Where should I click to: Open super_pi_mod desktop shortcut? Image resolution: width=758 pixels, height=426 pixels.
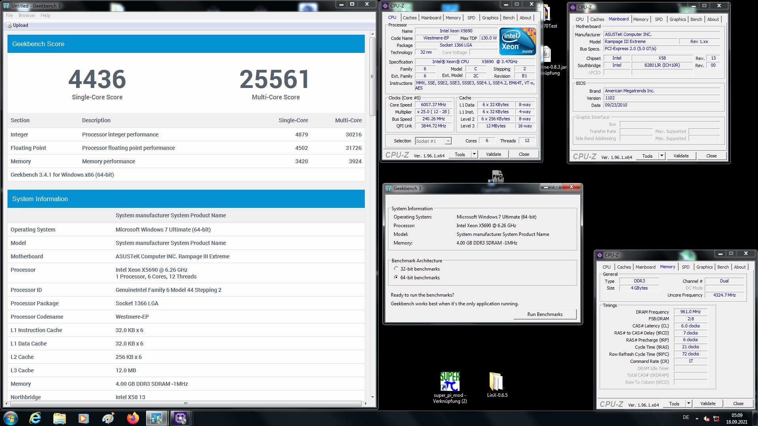coord(450,387)
